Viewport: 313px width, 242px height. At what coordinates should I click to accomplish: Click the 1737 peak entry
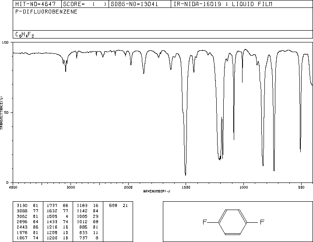point(57,206)
